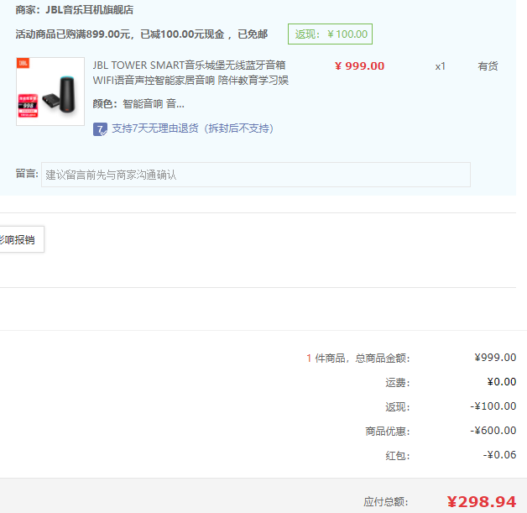Click the 7-day return badge icon
Screen dimensions: 527x513
[x=100, y=129]
